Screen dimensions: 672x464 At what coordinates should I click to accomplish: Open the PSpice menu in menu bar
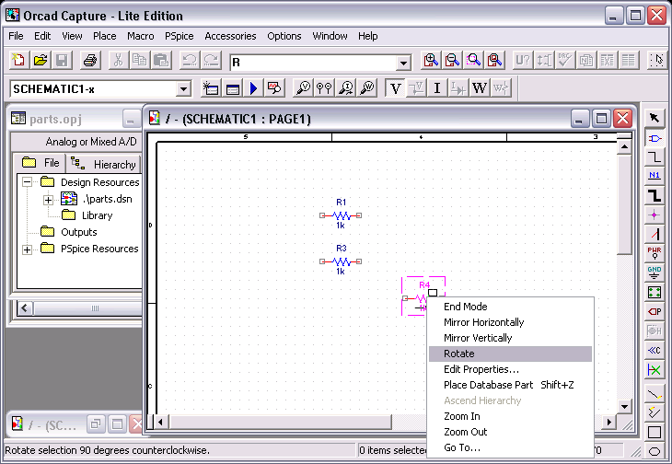180,36
